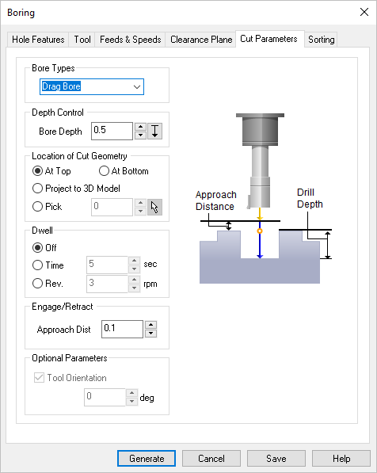Viewport: 377px width, 473px height.
Task: Click the Tool Orientation degrees field
Action: pyautogui.click(x=105, y=397)
